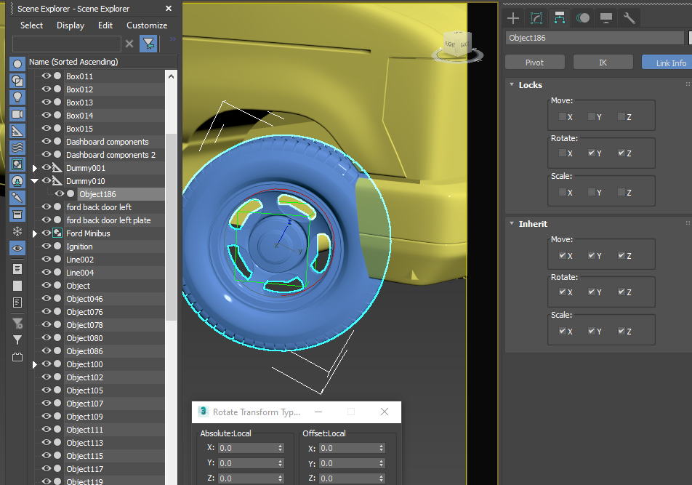Open the Select menu in Scene Explorer
The height and width of the screenshot is (485, 692).
pyautogui.click(x=31, y=25)
